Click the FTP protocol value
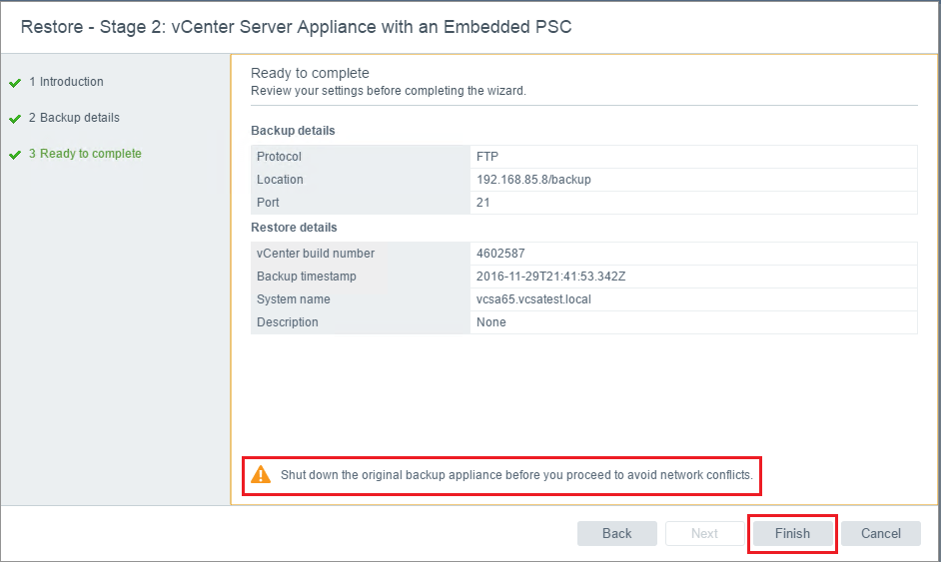941x562 pixels. pos(487,157)
